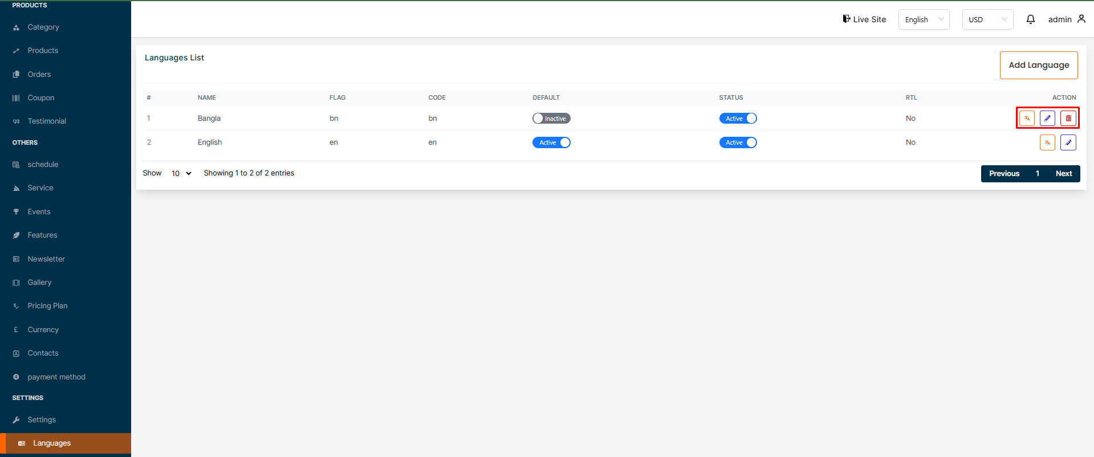Viewport: 1094px width, 457px height.
Task: Sort table by the NAME column header
Action: tap(207, 97)
